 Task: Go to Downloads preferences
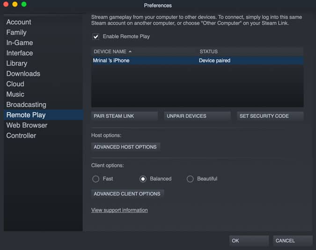(23, 74)
